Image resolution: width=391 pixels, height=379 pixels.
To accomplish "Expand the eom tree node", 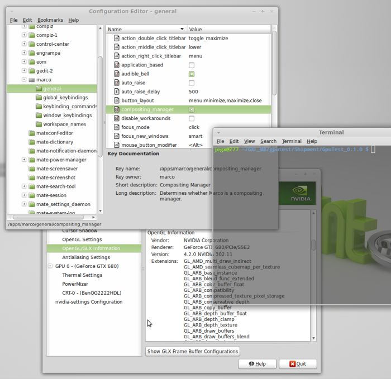I will [24, 61].
